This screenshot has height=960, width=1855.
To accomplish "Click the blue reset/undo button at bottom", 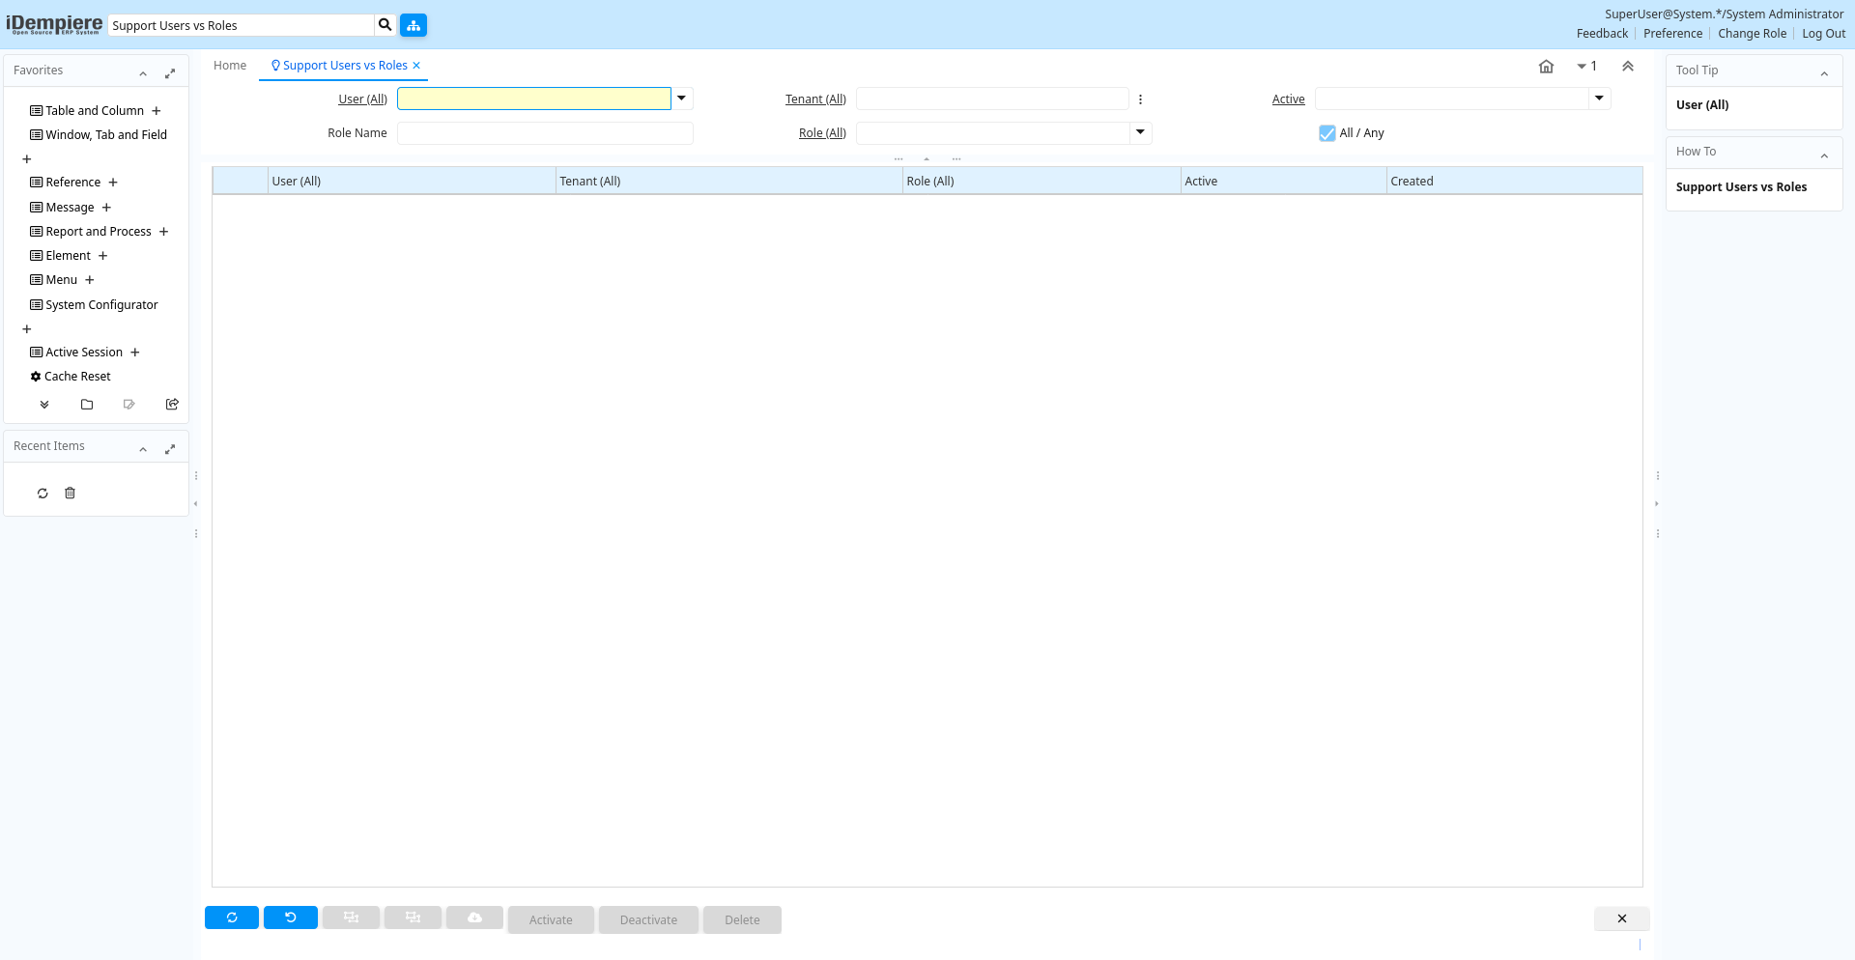I will pyautogui.click(x=290, y=918).
